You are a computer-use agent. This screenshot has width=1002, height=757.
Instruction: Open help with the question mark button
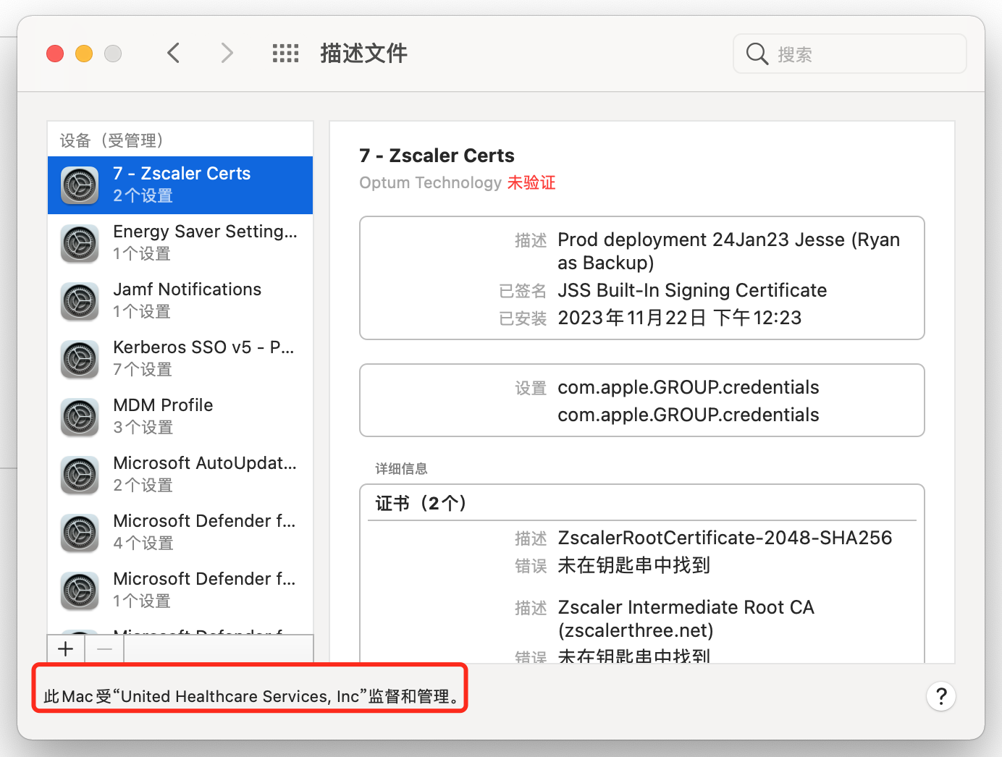tap(940, 696)
